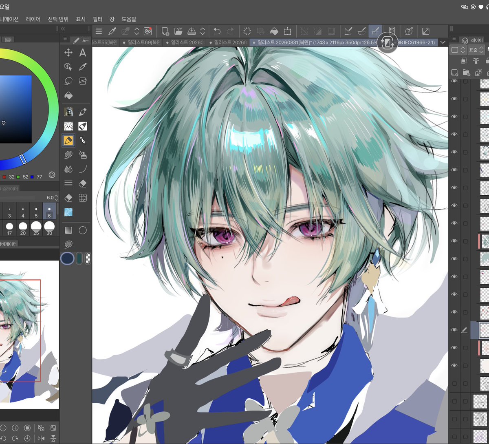Select brush size preset 3
The width and height of the screenshot is (489, 444).
(9, 212)
